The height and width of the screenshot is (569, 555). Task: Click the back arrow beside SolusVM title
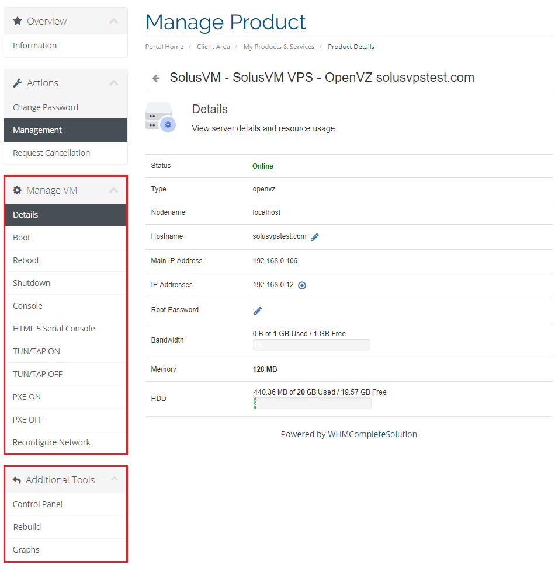[156, 78]
